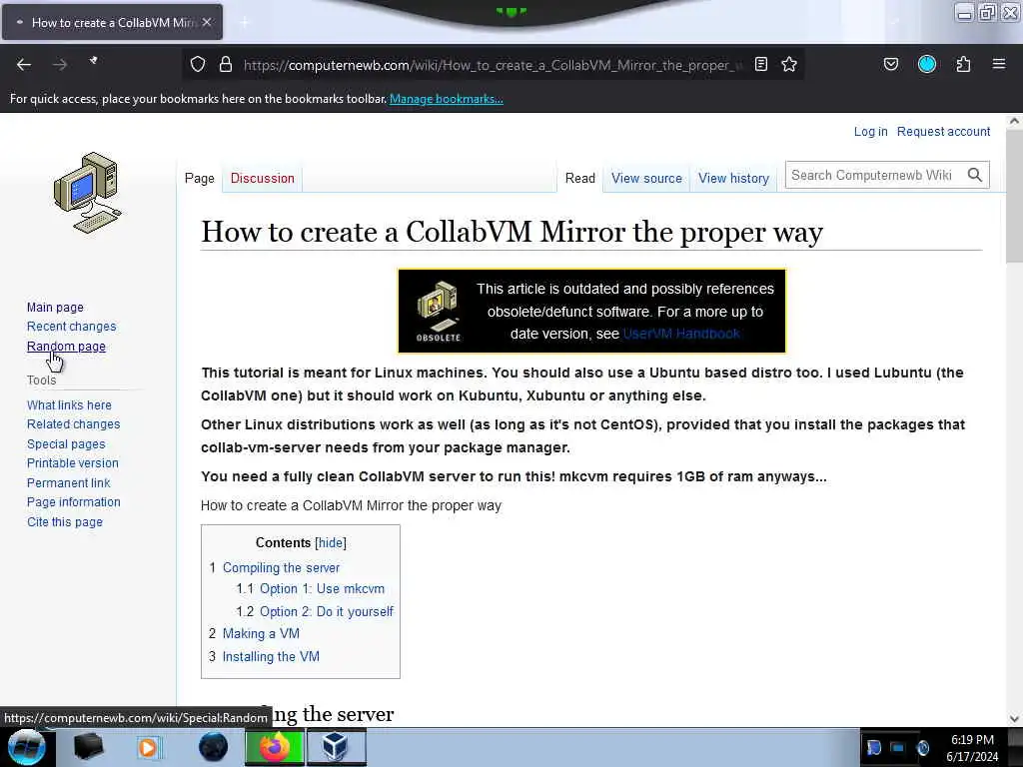The image size is (1023, 767).
Task: Click the tray volume/clock round icon
Action: 923,747
